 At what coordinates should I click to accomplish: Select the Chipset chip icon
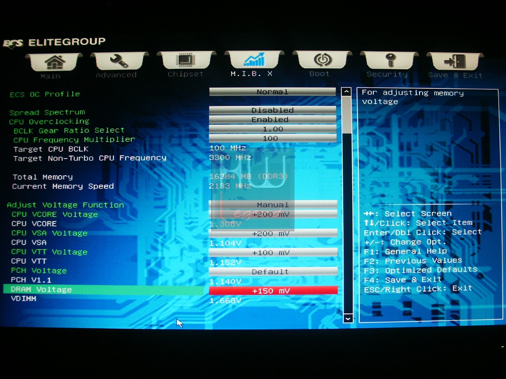185,60
